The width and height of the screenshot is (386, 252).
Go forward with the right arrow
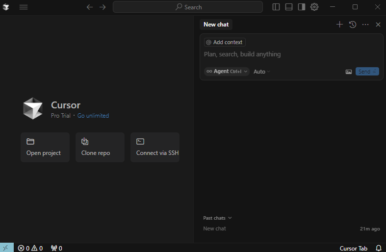[x=103, y=7]
